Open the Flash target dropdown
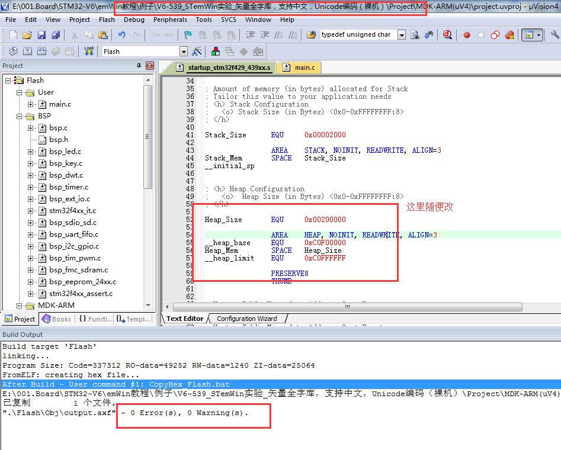The height and width of the screenshot is (450, 561). click(184, 52)
